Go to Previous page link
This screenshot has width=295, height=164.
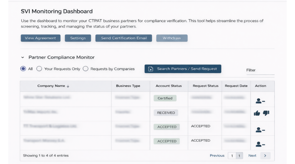[x=217, y=156]
